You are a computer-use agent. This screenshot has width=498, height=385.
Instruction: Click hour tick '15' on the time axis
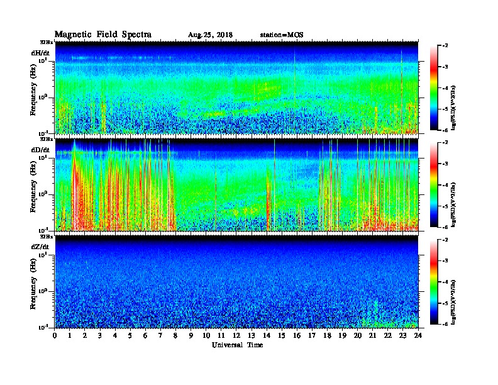(282, 335)
